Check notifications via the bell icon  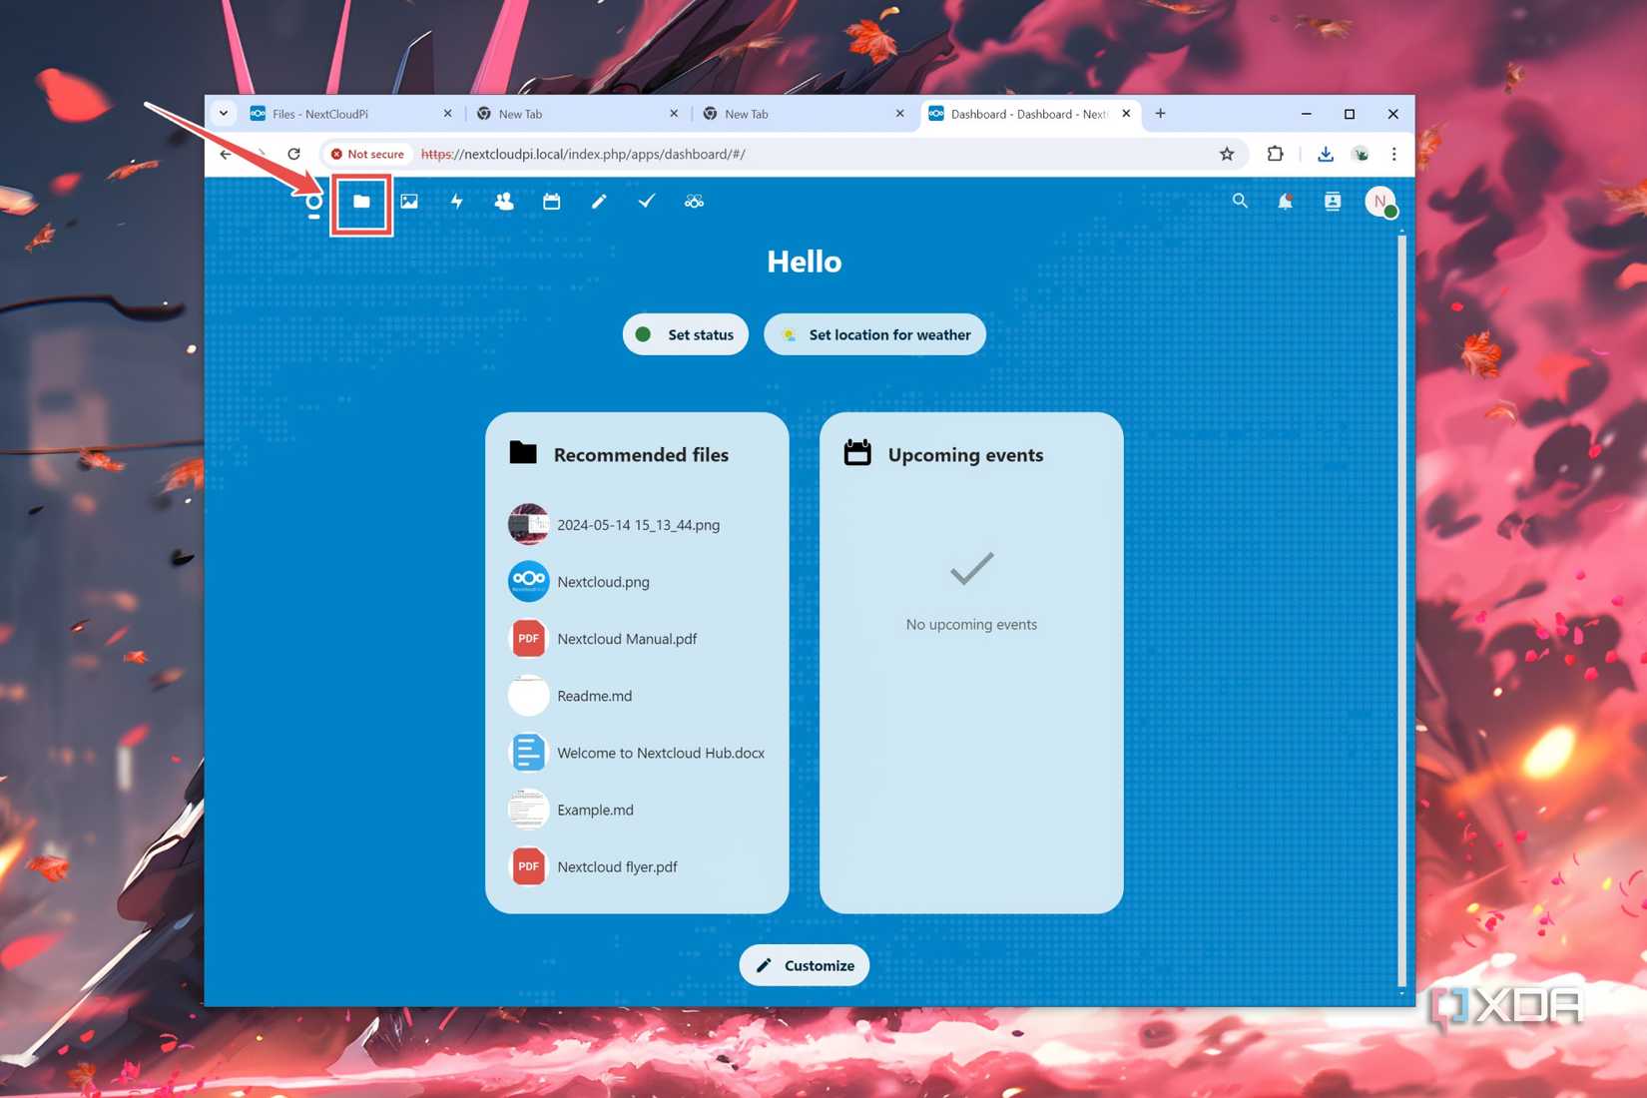click(1286, 201)
